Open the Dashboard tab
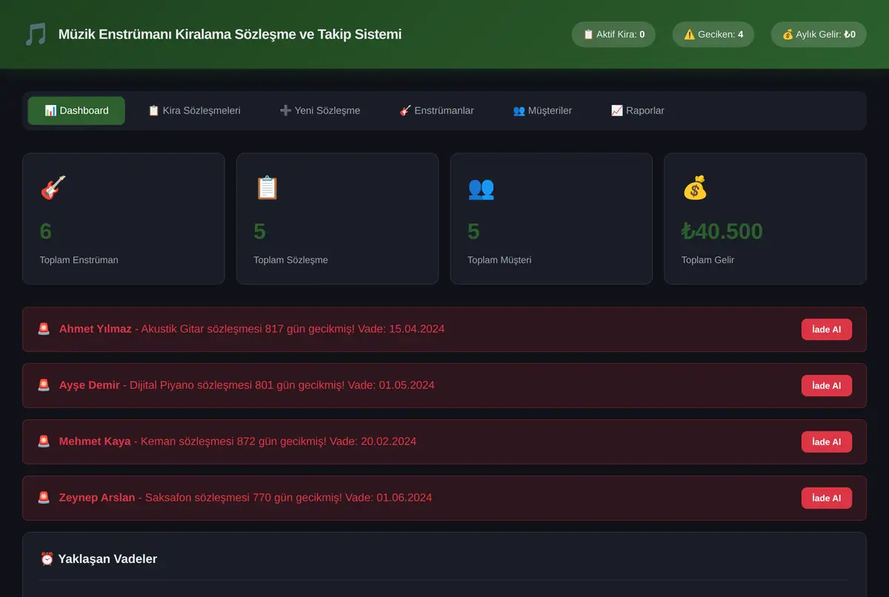This screenshot has width=889, height=597. [76, 110]
